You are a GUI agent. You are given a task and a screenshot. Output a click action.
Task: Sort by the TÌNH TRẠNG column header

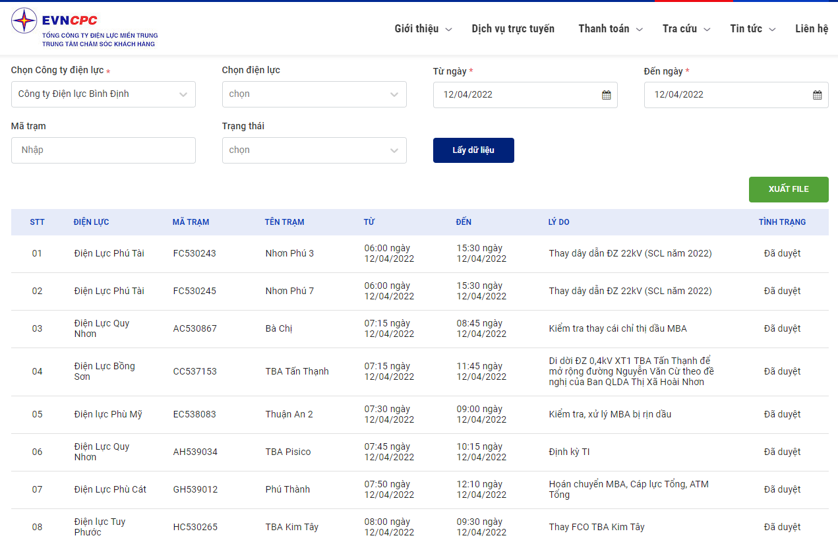[x=782, y=222]
